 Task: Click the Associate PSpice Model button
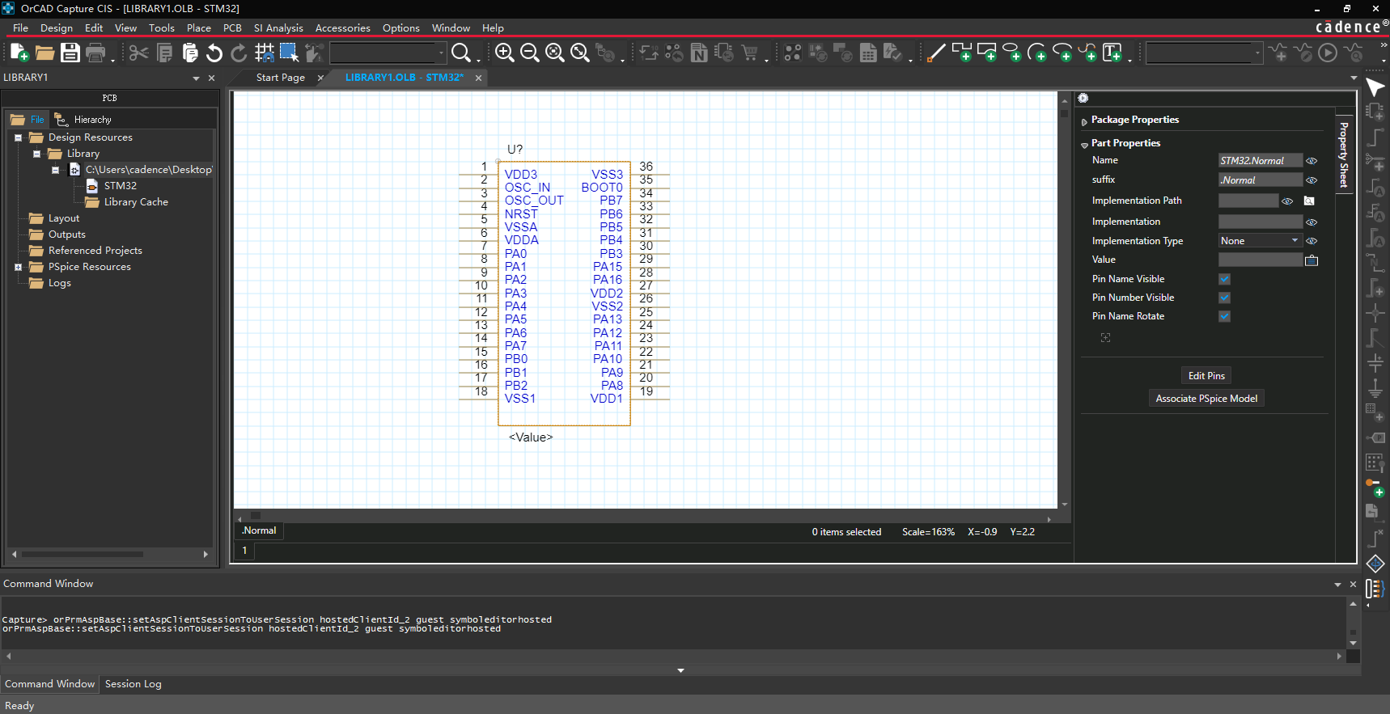[1206, 399]
